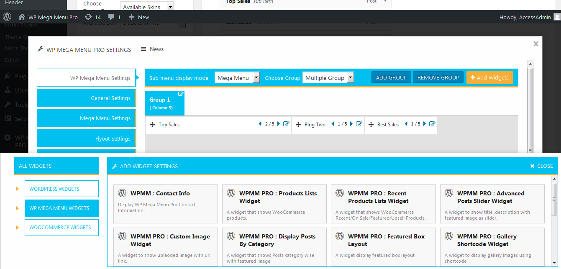This screenshot has height=269, width=561.
Task: Select WP Mega Menu Settings tab
Action: 87,78
